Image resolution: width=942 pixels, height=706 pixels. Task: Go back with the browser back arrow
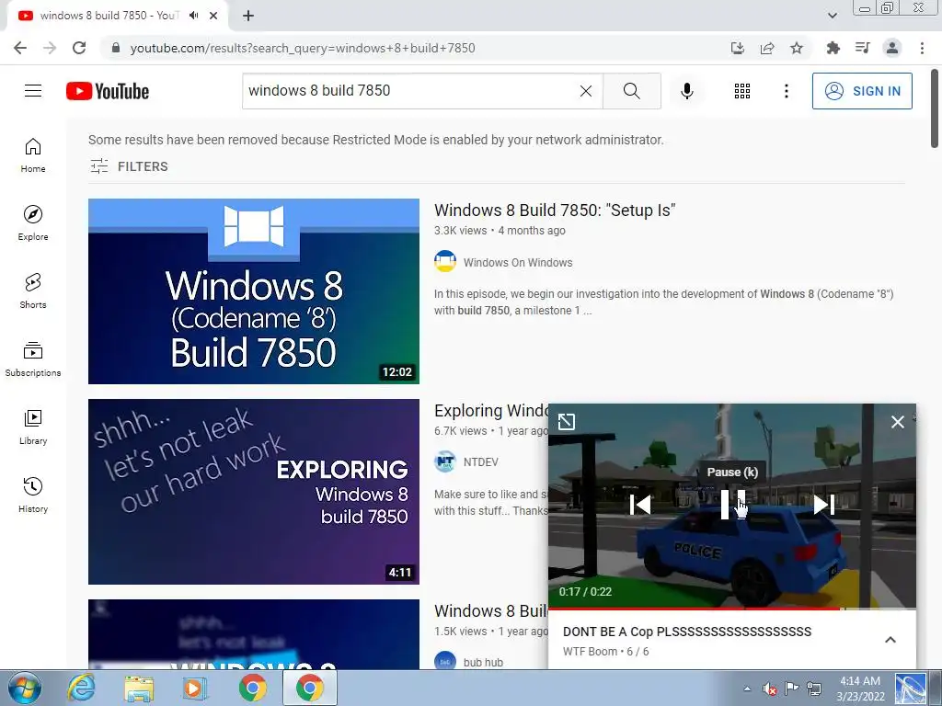20,48
